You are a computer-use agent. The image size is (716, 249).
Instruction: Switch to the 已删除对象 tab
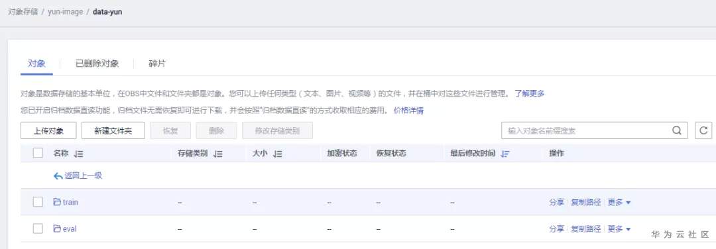tap(97, 64)
